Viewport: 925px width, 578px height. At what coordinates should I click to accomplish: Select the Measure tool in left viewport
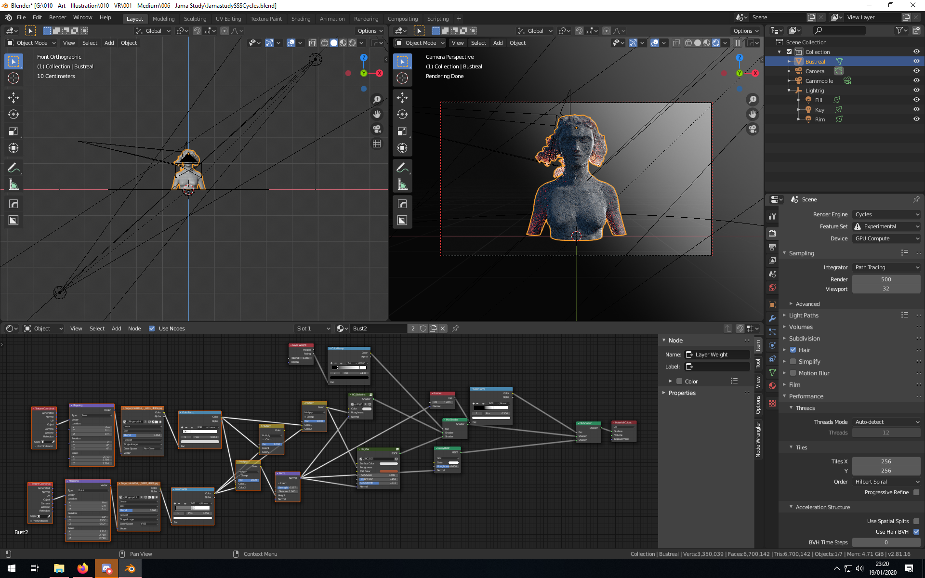pos(13,185)
